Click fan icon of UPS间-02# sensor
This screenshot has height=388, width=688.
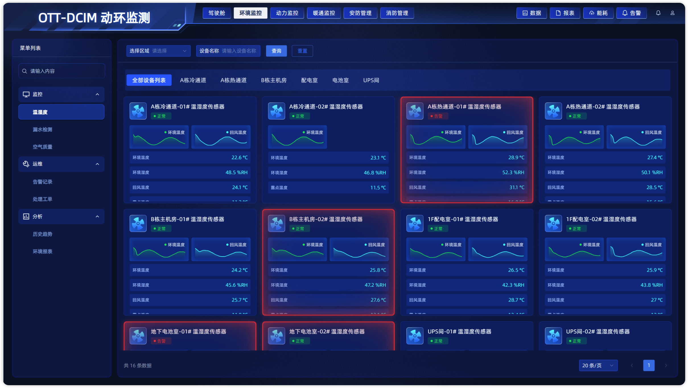pyautogui.click(x=553, y=336)
